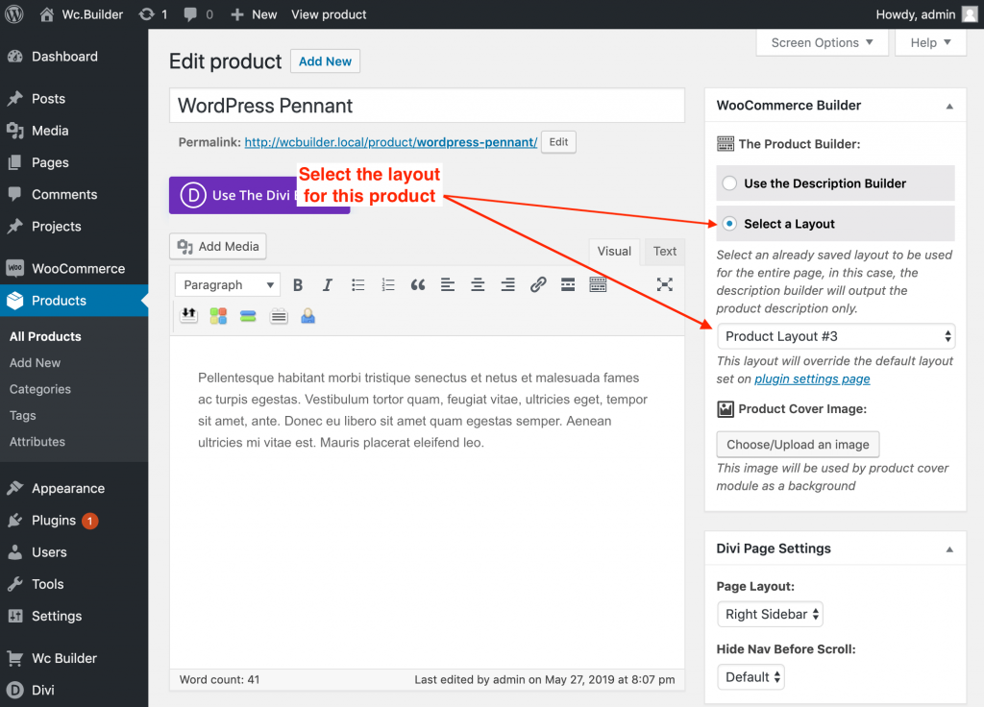Click Choose/Upload an image button

point(798,444)
